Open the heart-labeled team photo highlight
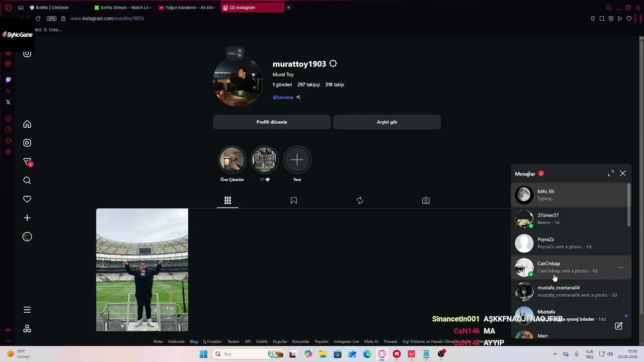644x362 pixels. [265, 160]
